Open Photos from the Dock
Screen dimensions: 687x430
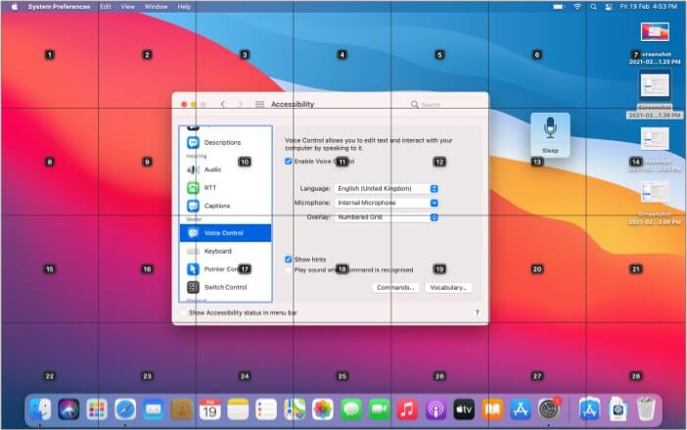323,409
